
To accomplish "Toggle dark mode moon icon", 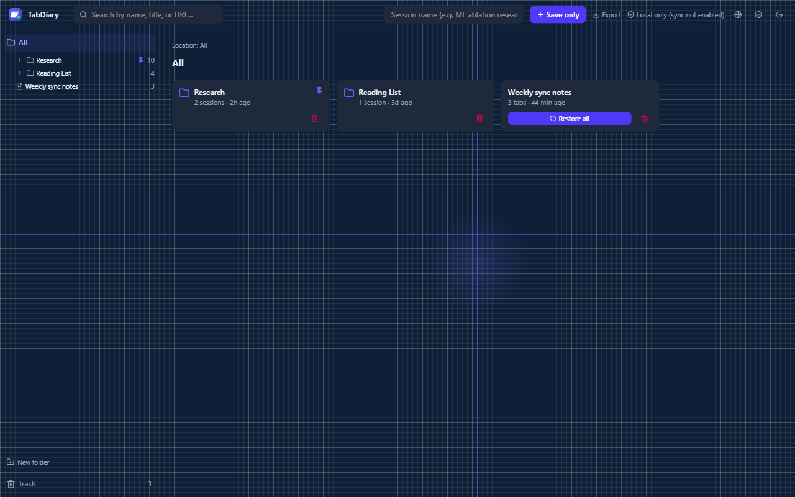I will pos(779,14).
